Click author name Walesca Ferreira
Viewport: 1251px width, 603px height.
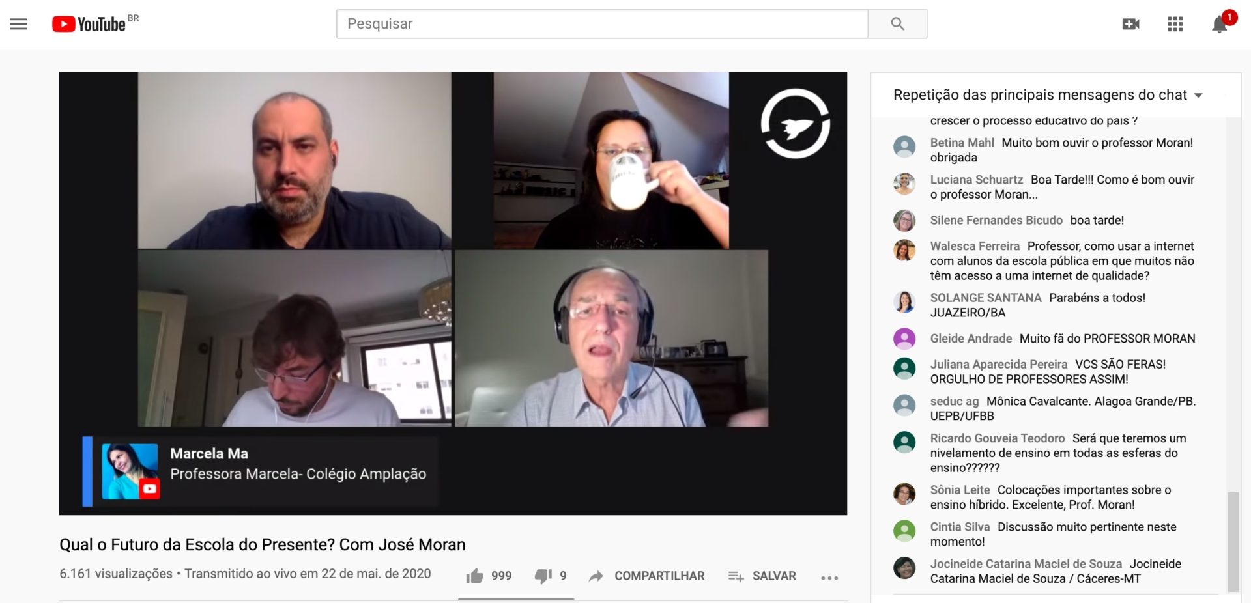(x=975, y=246)
